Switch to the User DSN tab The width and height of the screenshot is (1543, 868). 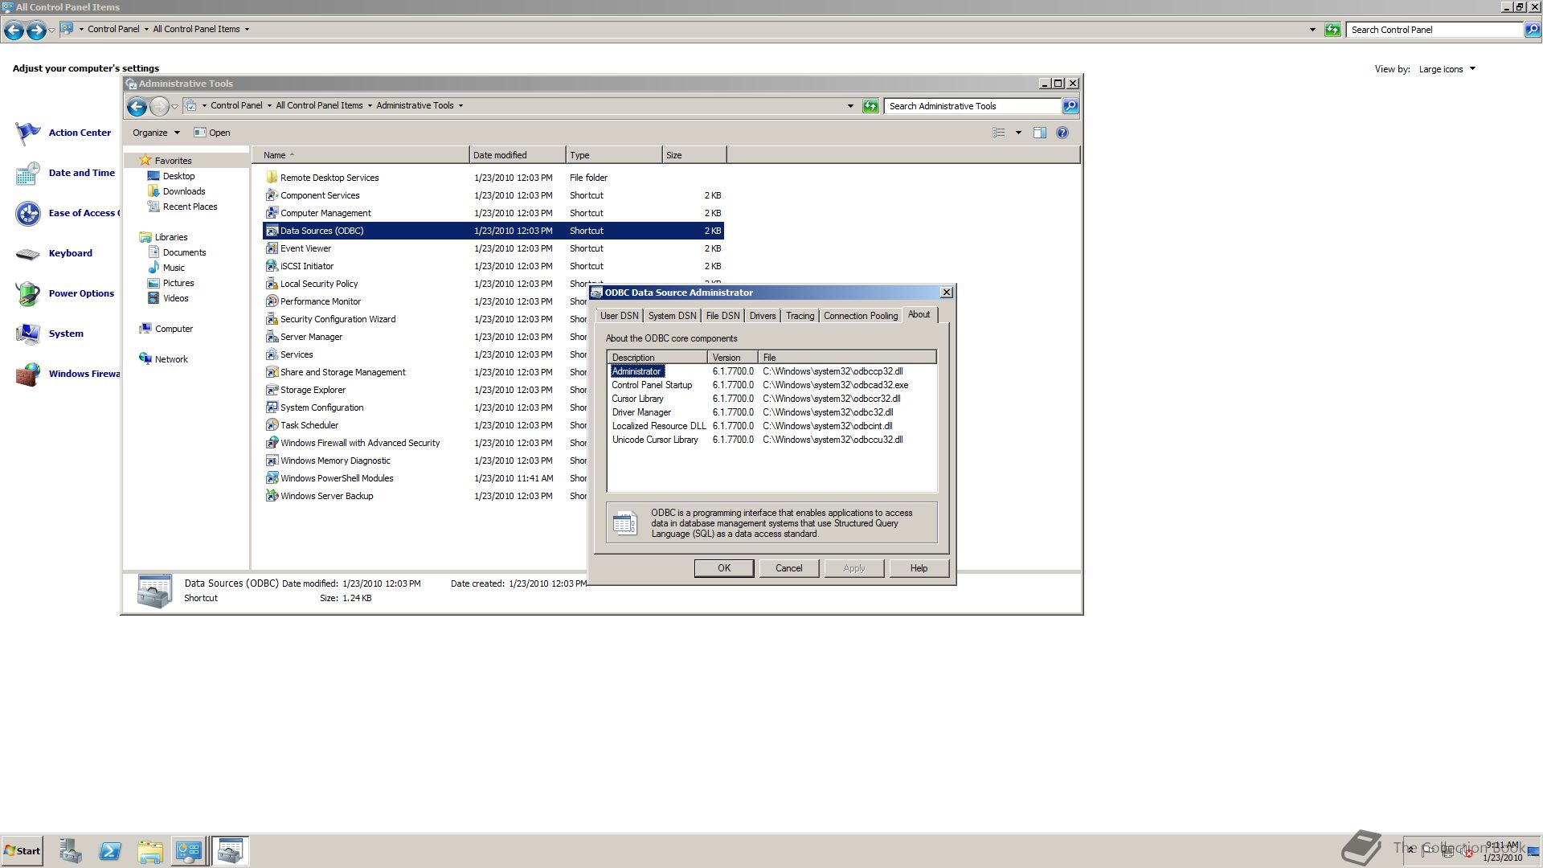619,316
